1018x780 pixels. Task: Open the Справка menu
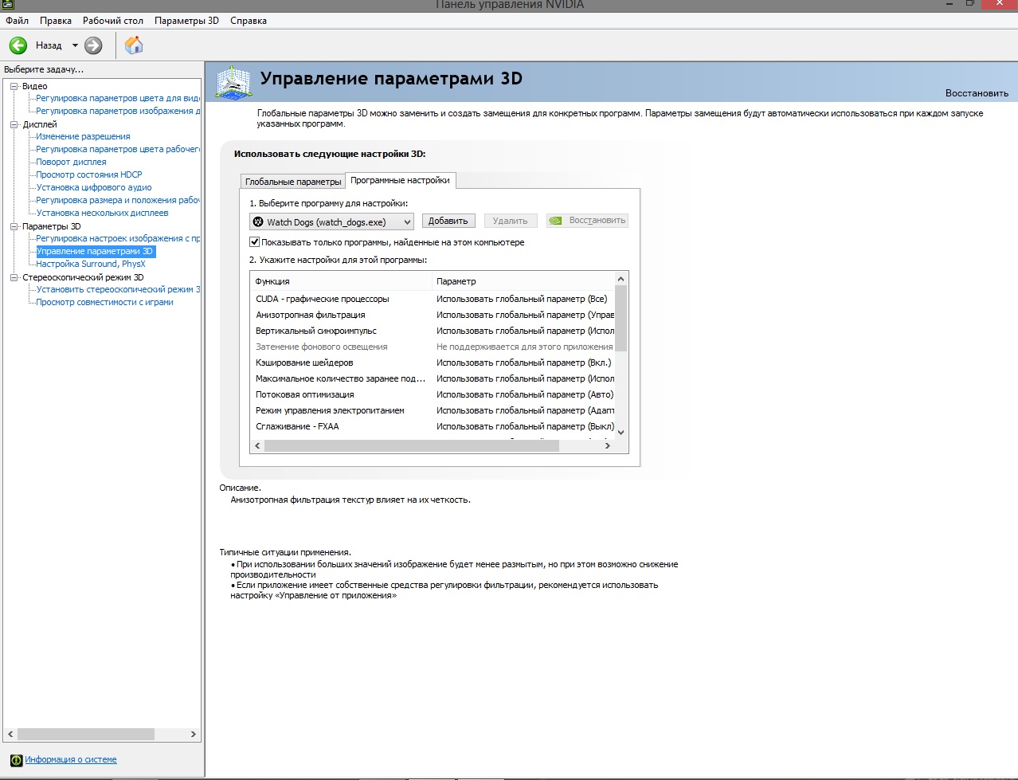pyautogui.click(x=249, y=21)
